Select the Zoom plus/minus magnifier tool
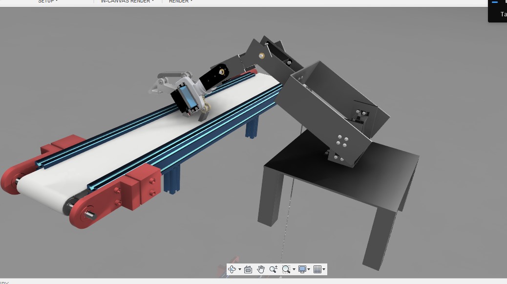 click(x=274, y=269)
